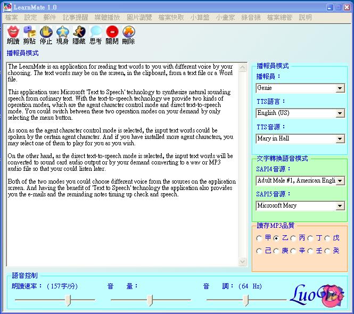Minimize the LearnMate window

point(330,7)
